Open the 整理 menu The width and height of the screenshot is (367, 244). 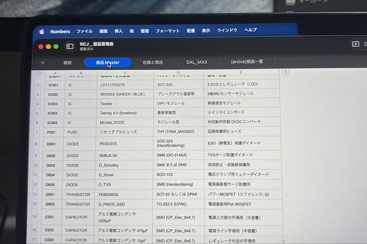[x=145, y=31]
